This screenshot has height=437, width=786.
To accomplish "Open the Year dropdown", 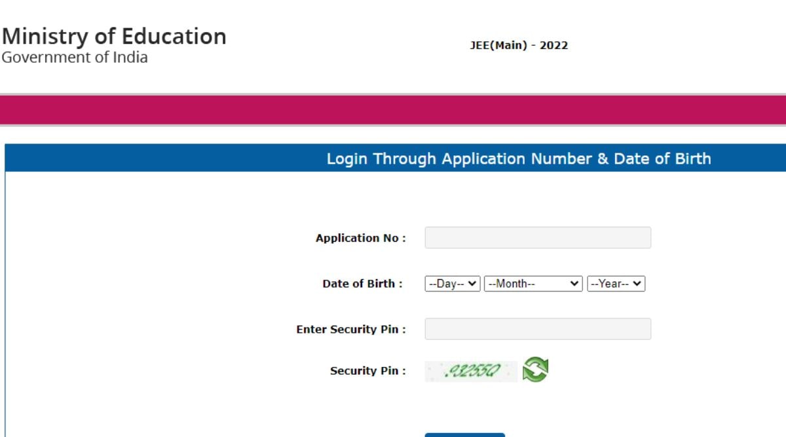I will (x=616, y=284).
